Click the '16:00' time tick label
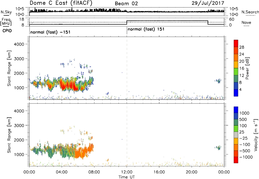Screen dimensions: 259x179 (159, 172)
